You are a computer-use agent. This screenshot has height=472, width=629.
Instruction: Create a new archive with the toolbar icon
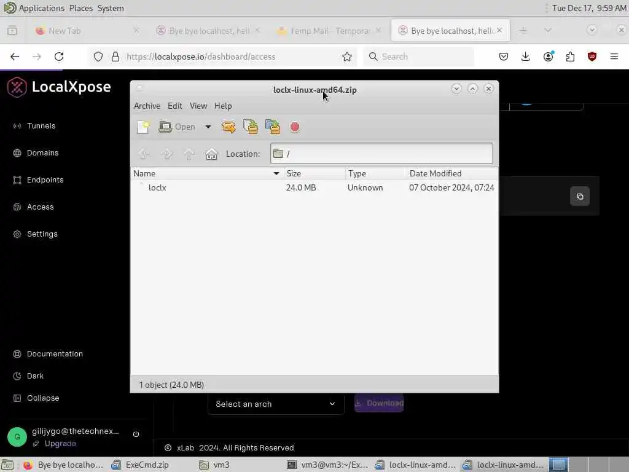point(143,127)
